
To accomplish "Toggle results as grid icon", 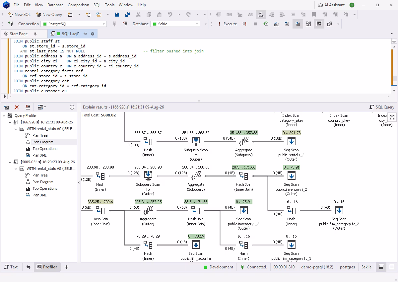I will (x=298, y=24).
